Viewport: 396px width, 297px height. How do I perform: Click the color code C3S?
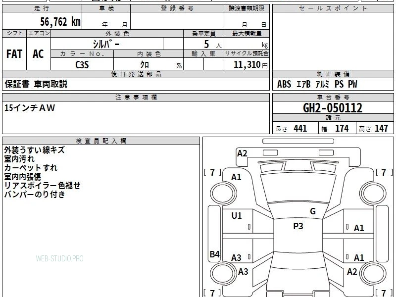click(x=82, y=65)
